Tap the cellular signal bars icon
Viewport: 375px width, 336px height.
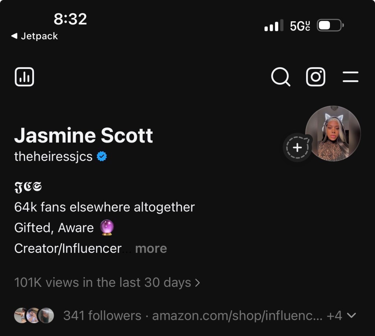tap(274, 26)
